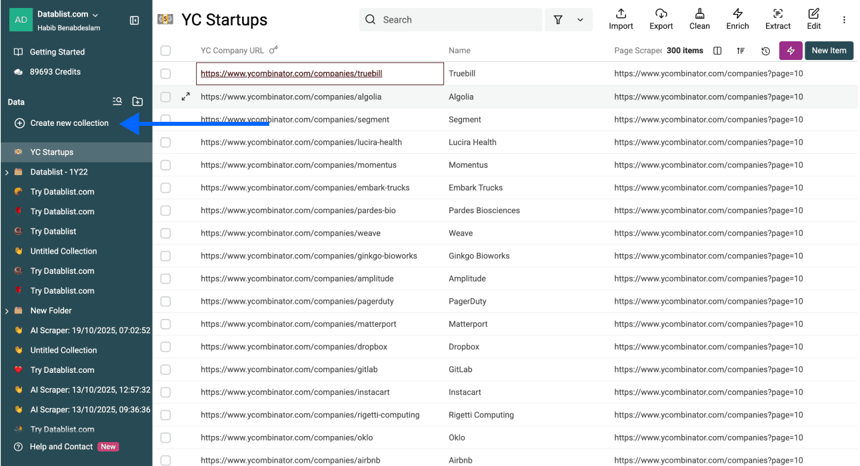This screenshot has height=466, width=860.
Task: Click Create new collection link
Action: point(69,123)
